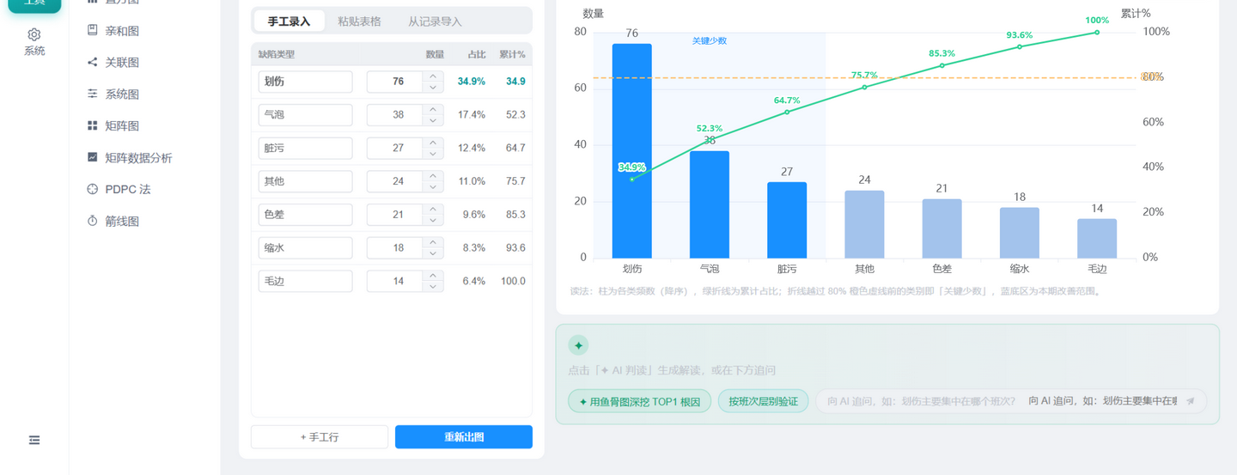Click the 85.3% point on cumulative line
This screenshot has width=1237, height=475.
tap(942, 65)
